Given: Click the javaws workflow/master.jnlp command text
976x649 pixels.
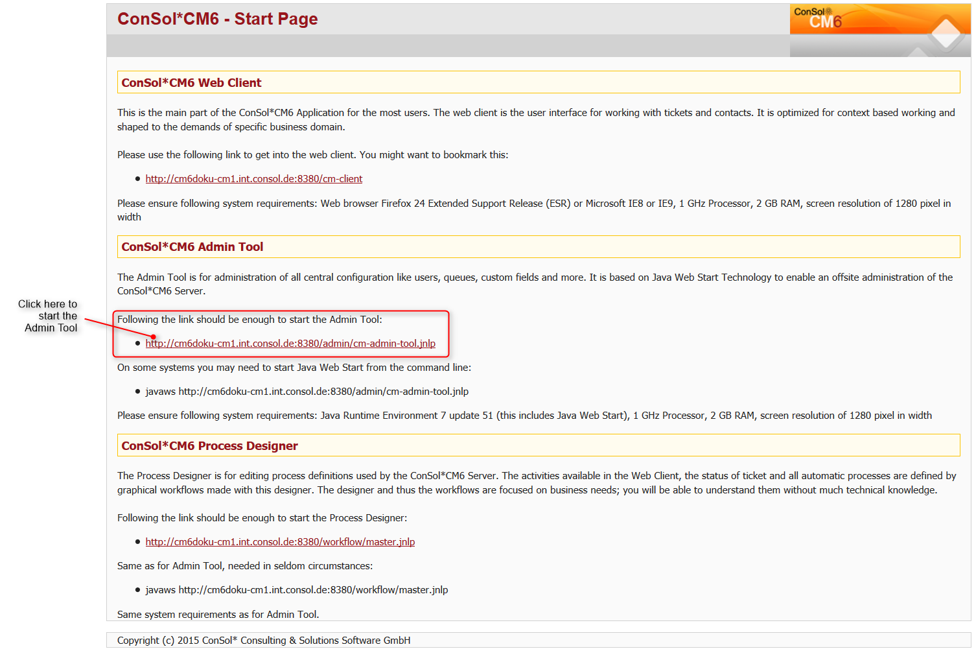Looking at the screenshot, I should pyautogui.click(x=297, y=590).
